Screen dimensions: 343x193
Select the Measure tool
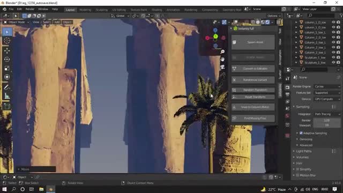pyautogui.click(x=7, y=96)
